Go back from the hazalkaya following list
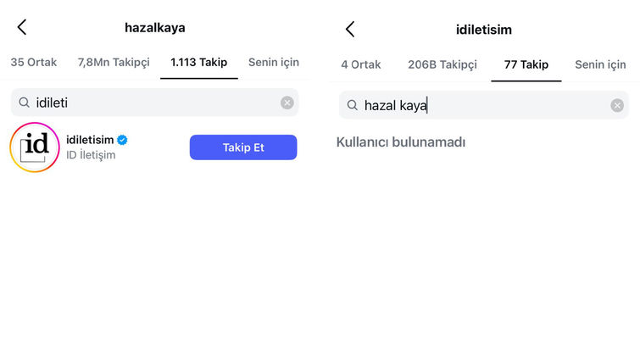 pos(22,27)
